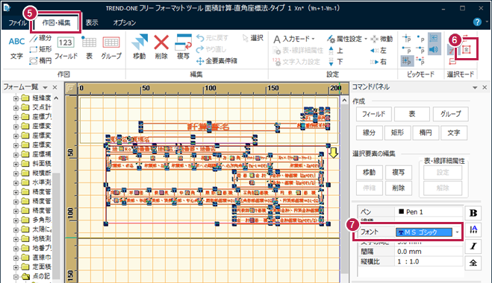Click the 矩形 button in command panel
The width and height of the screenshot is (492, 283).
pos(397,133)
